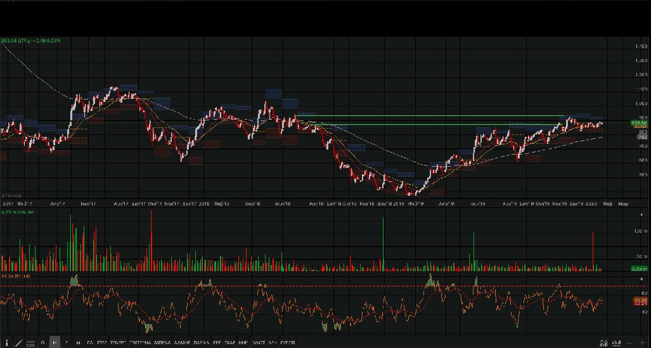
Task: Switch to the O timeframe button
Action: point(43,342)
